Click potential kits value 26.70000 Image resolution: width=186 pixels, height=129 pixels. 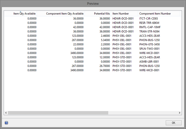click(x=105, y=66)
